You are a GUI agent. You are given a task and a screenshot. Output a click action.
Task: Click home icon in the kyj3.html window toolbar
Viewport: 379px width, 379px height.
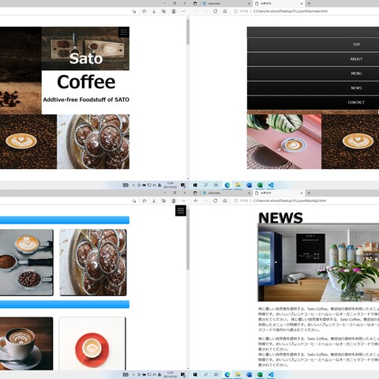225,201
